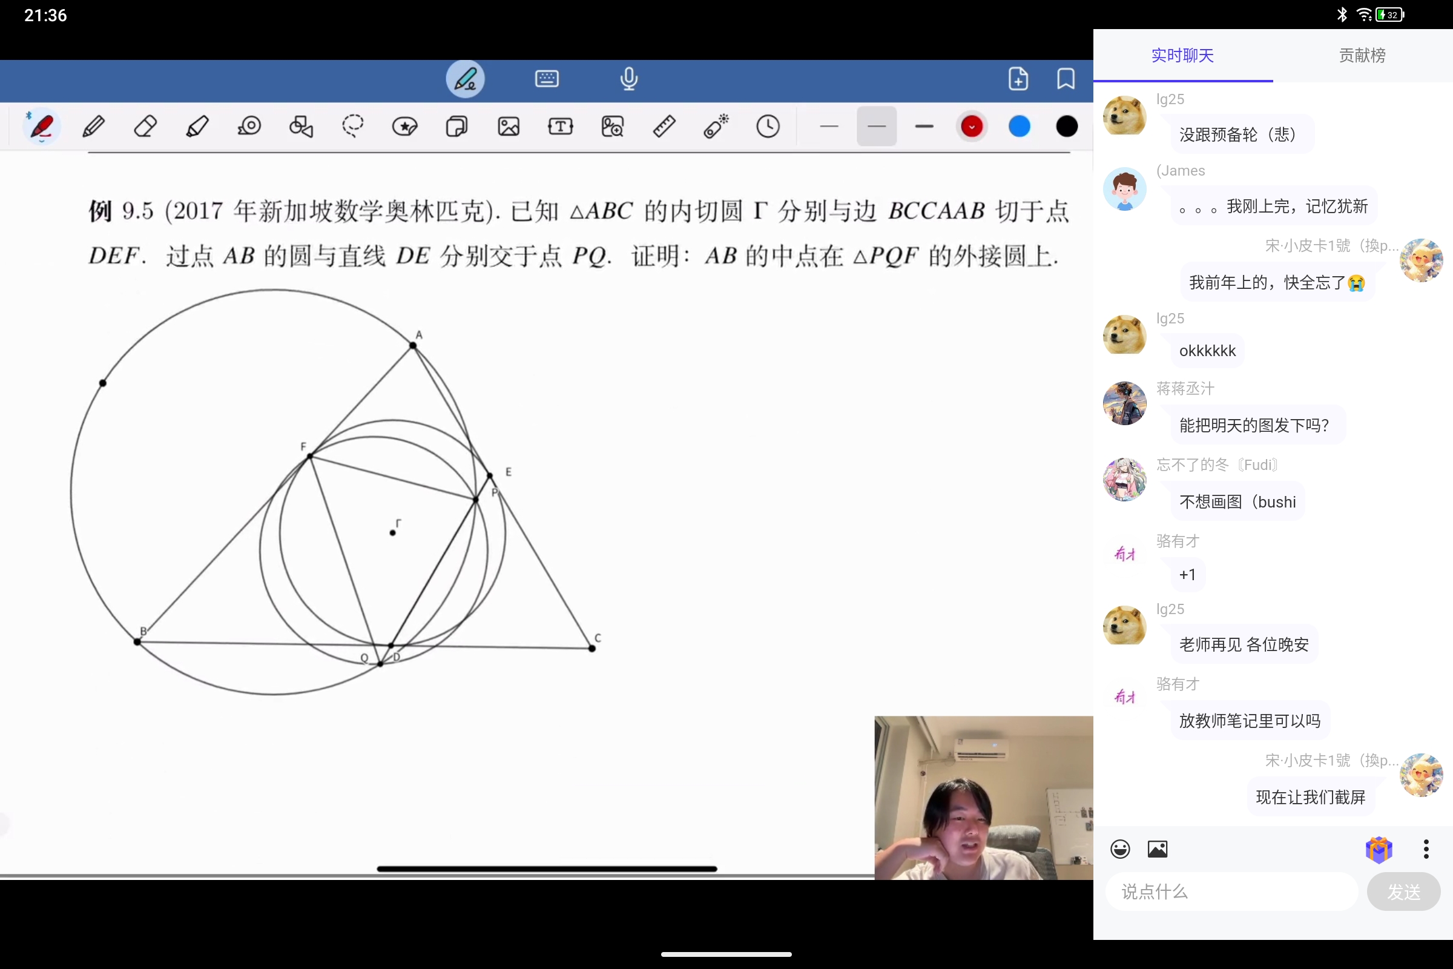Open lg25 avatar on 没跟预备轮 message
The image size is (1453, 969).
point(1125,114)
